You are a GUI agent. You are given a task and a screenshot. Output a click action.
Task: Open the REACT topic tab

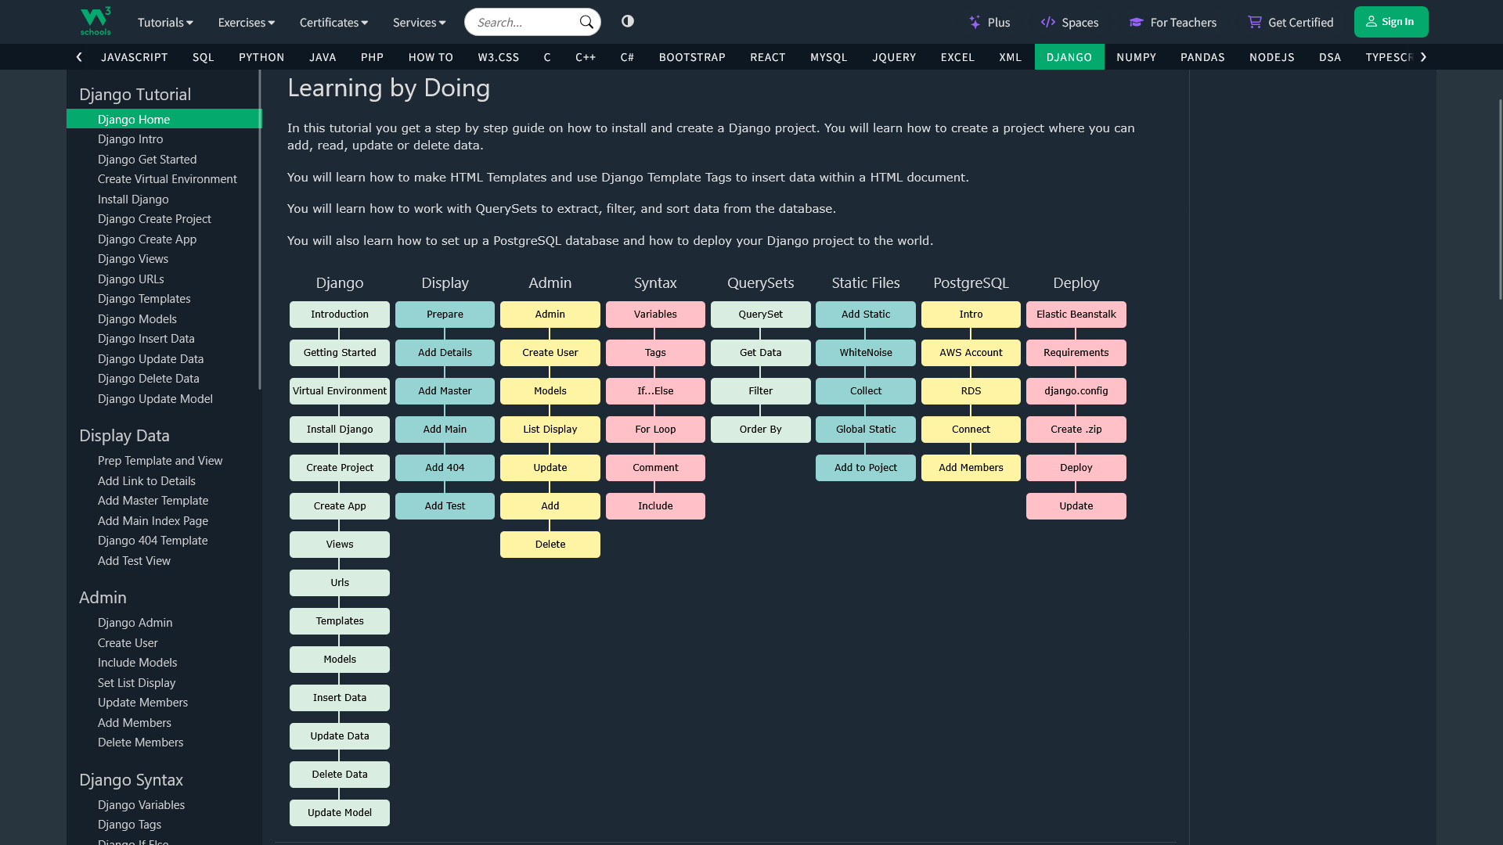point(767,57)
